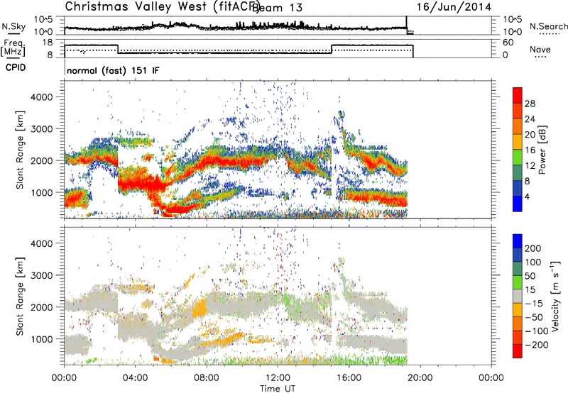Viewport: 568px width, 393px height.
Task: Click the right-side frequency axis value '60'
Action: (508, 43)
